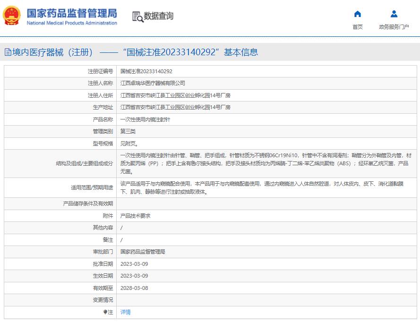Open the 数据查询 search icon
Image resolution: width=420 pixels, height=322 pixels.
pos(137,17)
